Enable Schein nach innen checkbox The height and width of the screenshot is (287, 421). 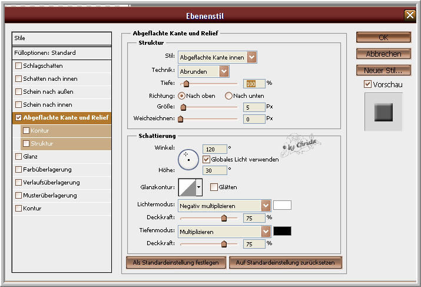(x=18, y=104)
